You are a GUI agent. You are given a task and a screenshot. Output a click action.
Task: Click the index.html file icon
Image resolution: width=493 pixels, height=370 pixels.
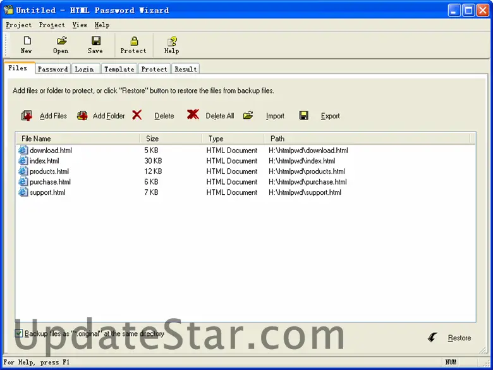tap(23, 161)
